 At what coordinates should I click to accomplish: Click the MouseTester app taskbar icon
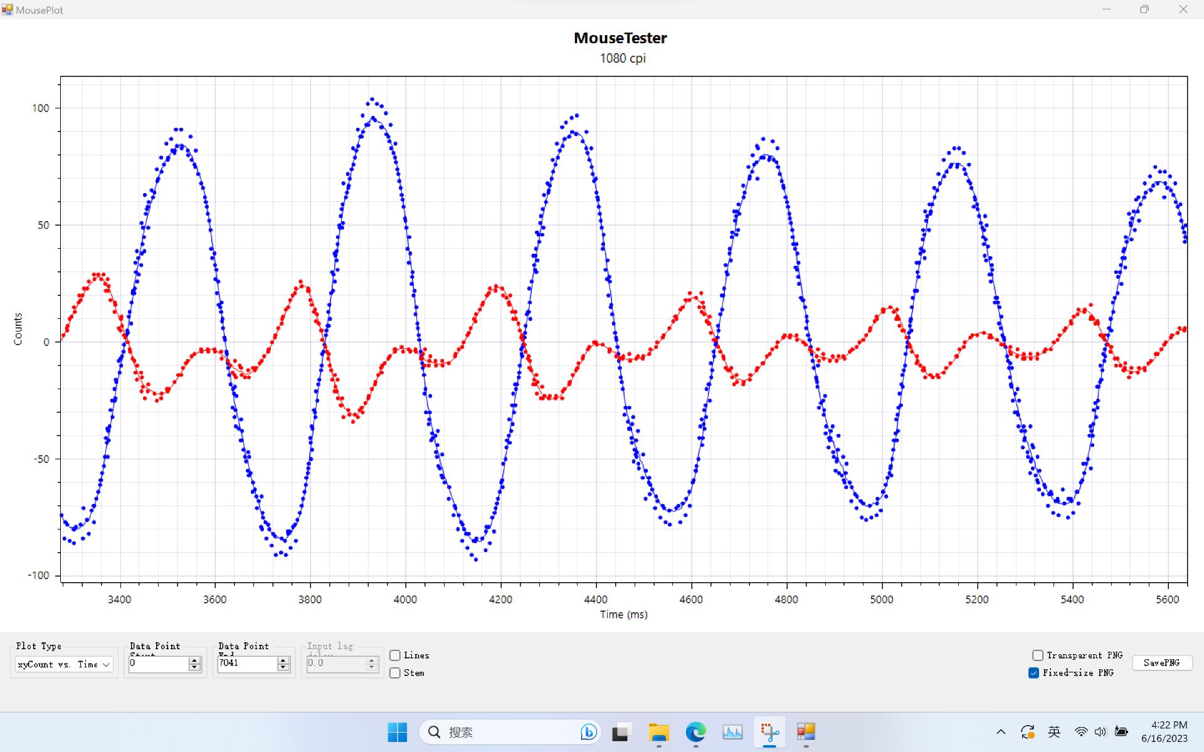pos(806,732)
